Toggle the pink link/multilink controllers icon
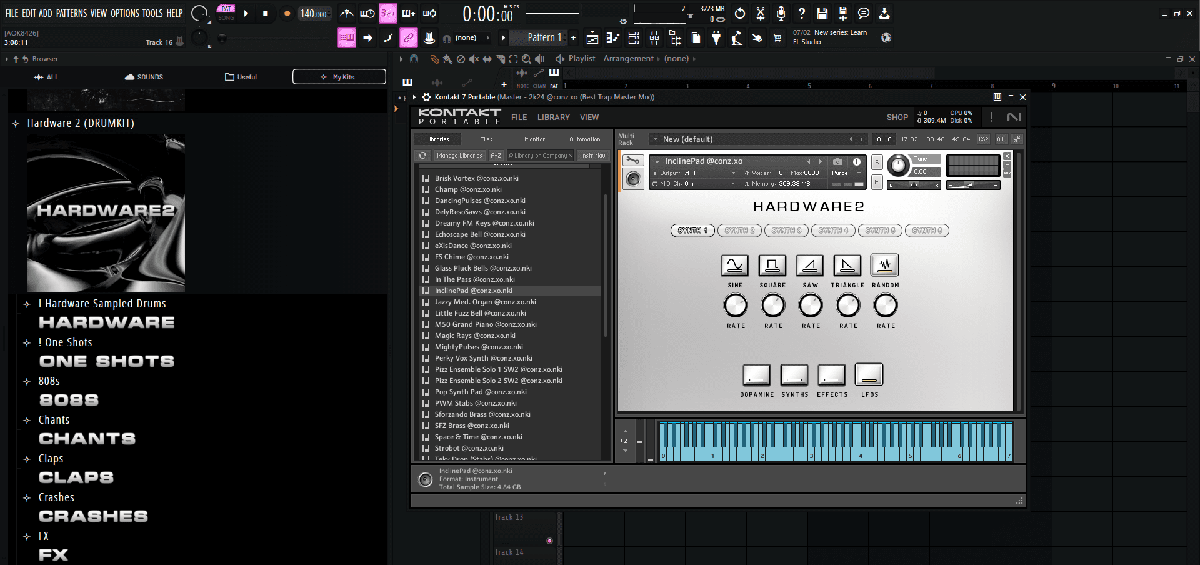Viewport: 1200px width, 565px height. pyautogui.click(x=408, y=38)
